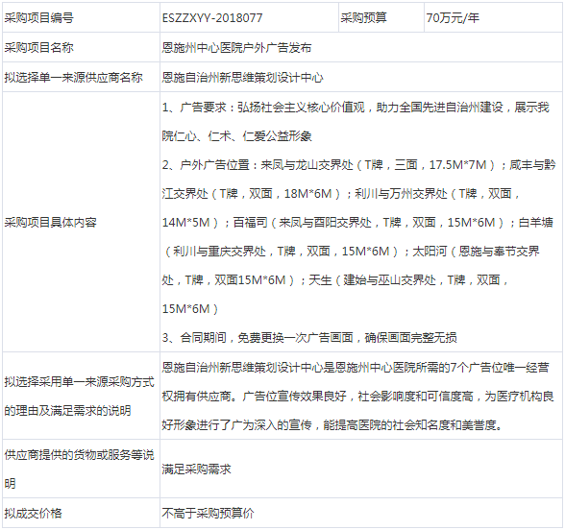Click the reason paragraph mentioning 7个广告位
The height and width of the screenshot is (530, 565).
point(357,397)
